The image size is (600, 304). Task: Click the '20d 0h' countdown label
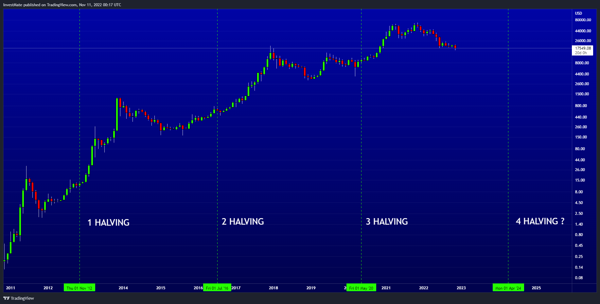coord(581,53)
